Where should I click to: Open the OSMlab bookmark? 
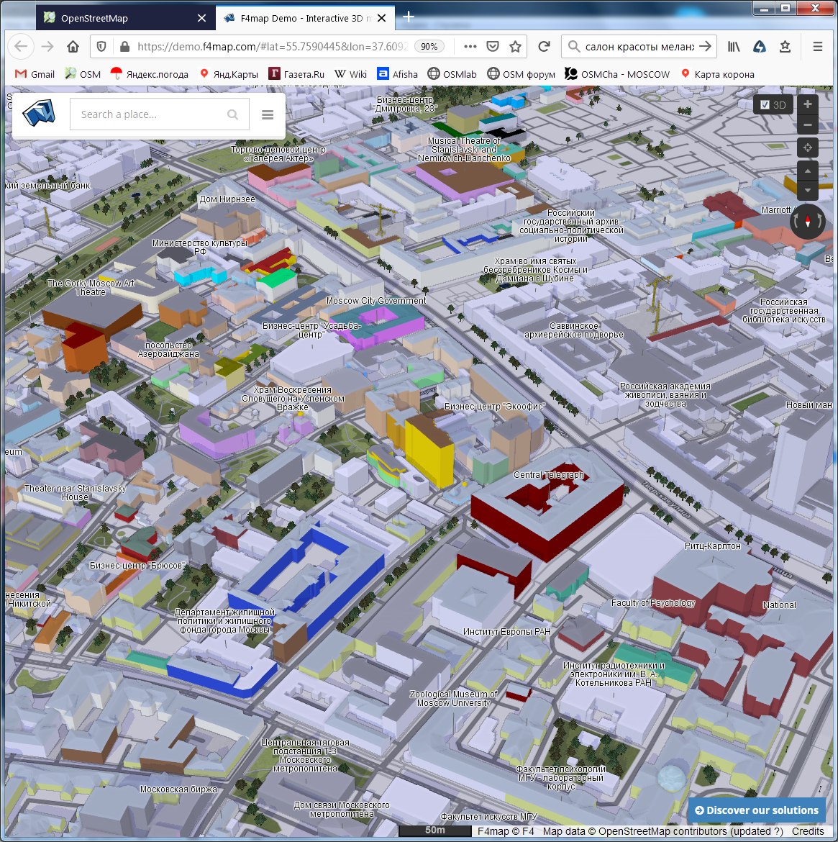click(x=452, y=74)
